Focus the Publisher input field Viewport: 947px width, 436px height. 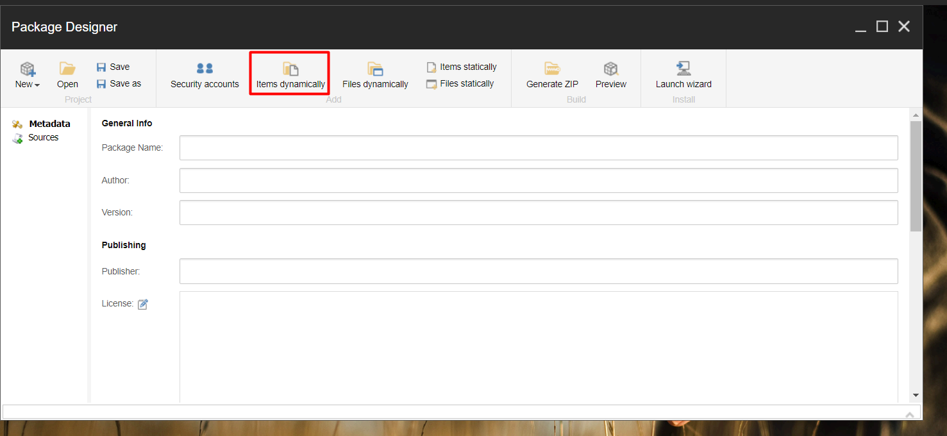(539, 271)
